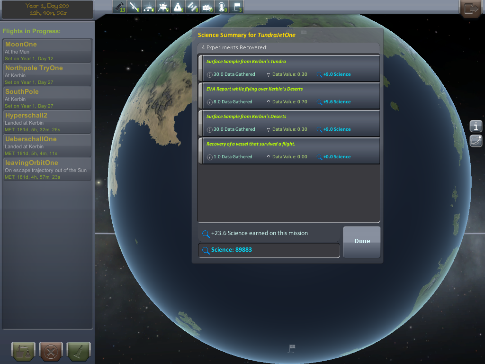Click the Surface Sample from Kerbin's Tundra entry

(x=289, y=68)
